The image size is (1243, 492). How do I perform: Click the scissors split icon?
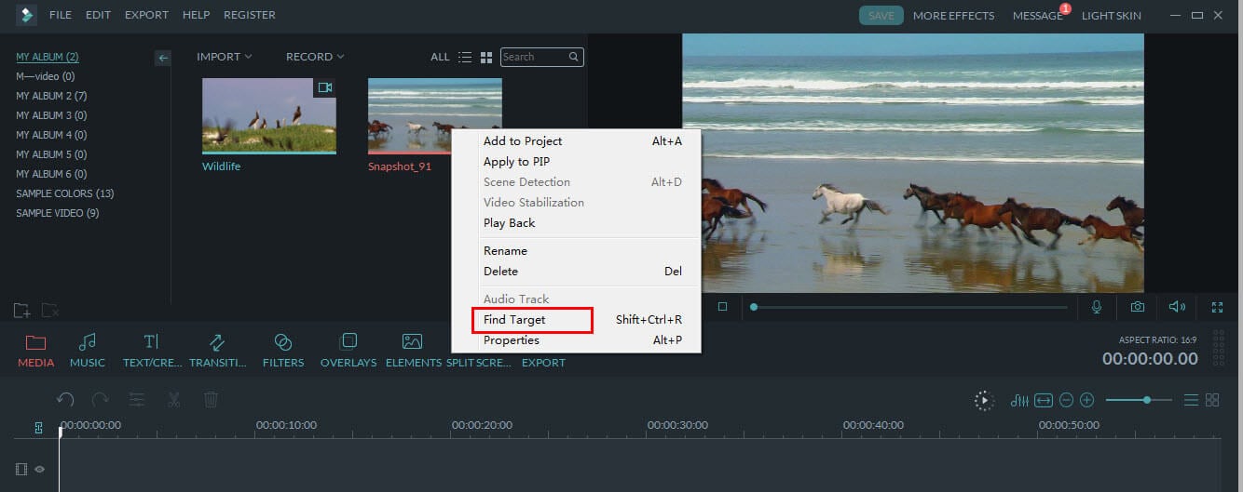tap(173, 400)
